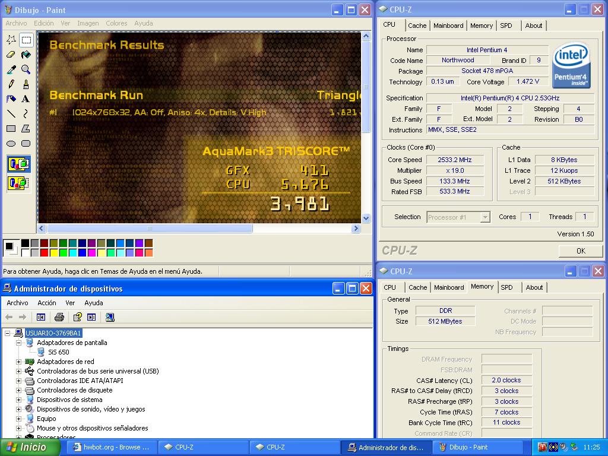The height and width of the screenshot is (456, 608).
Task: Choose the Fill With Color bucket tool
Action: tap(26, 54)
